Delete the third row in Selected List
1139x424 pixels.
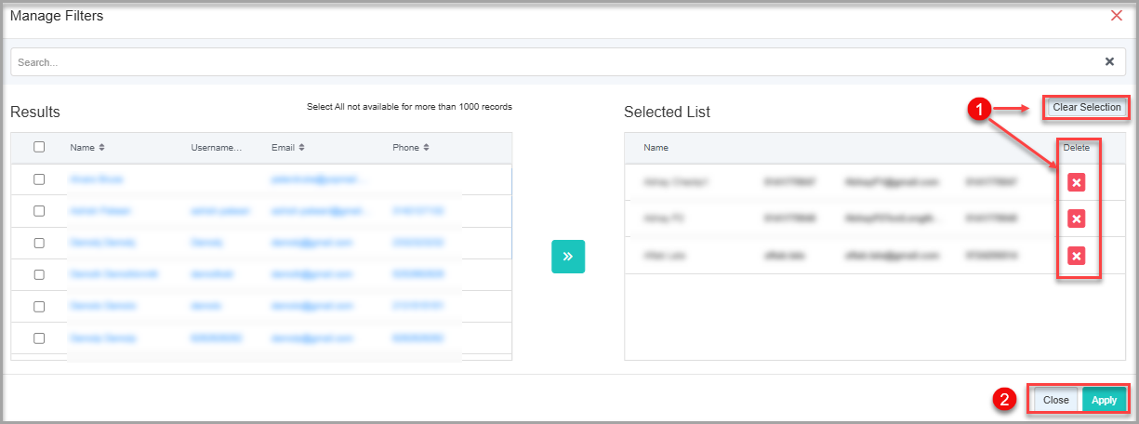point(1076,256)
